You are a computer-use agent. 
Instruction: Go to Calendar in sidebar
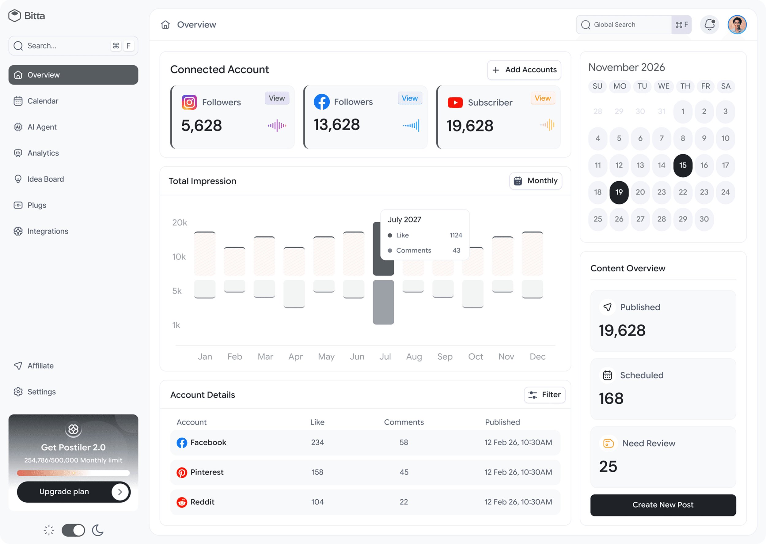coord(74,101)
